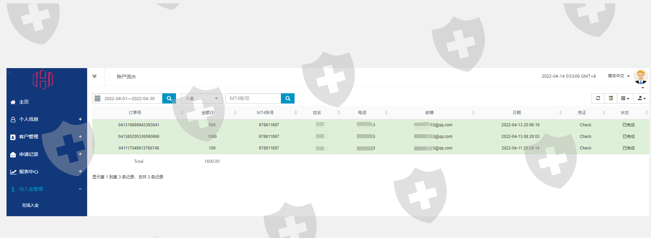Sort table by 邮箱 column
651x238 pixels.
coord(433,112)
